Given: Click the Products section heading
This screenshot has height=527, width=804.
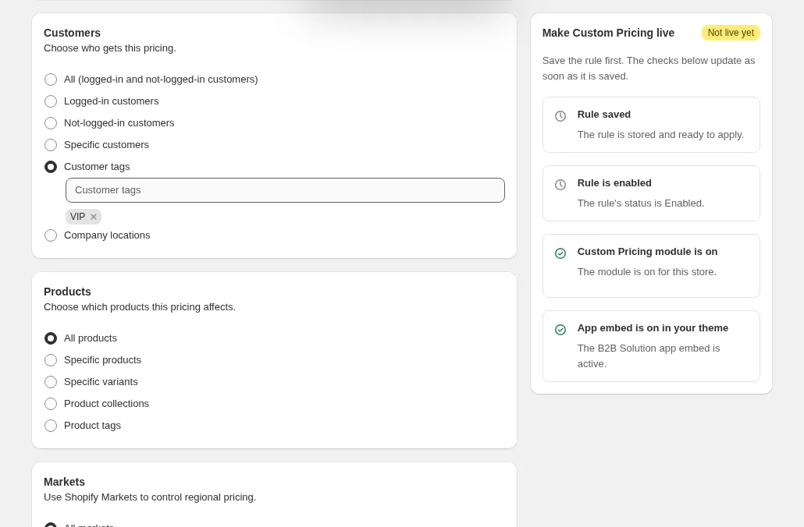Looking at the screenshot, I should click(67, 292).
